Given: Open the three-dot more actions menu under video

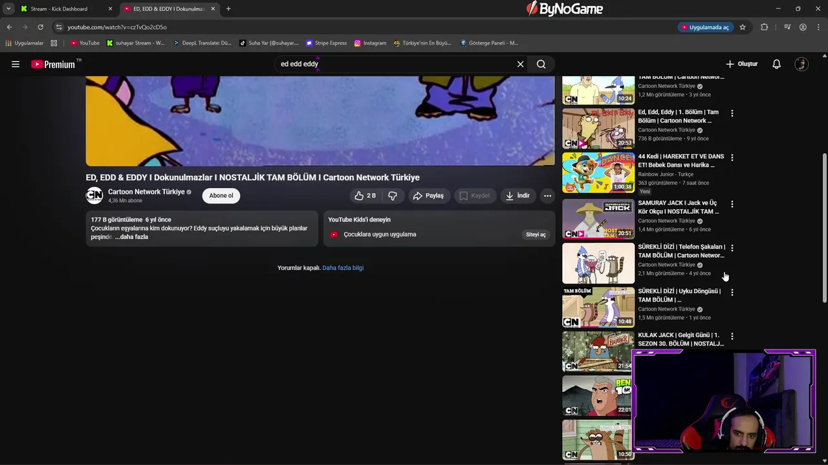Looking at the screenshot, I should (x=547, y=196).
